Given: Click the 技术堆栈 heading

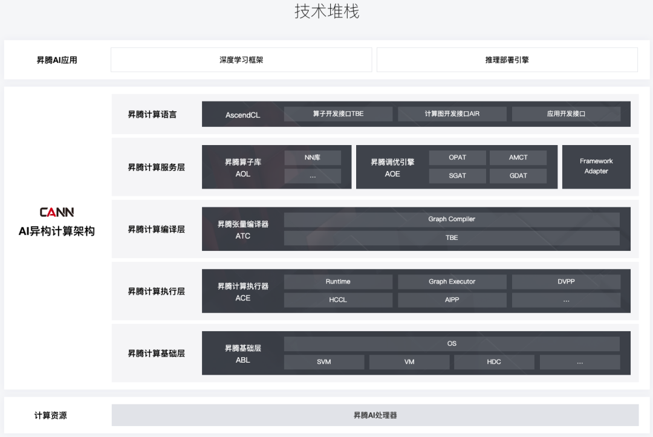Looking at the screenshot, I should pyautogui.click(x=327, y=11).
